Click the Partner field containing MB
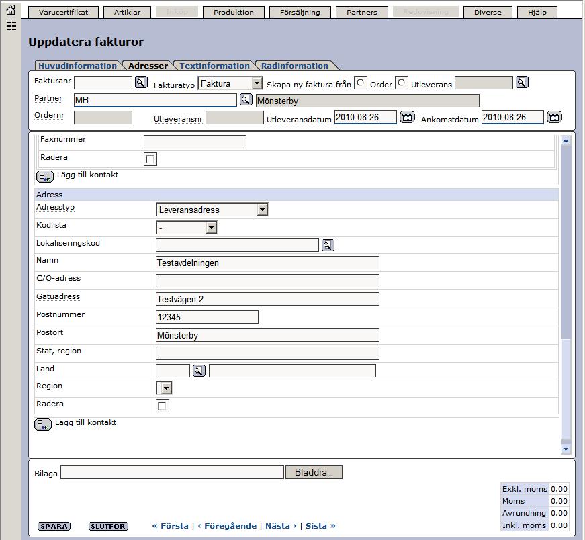This screenshot has width=585, height=540. (x=155, y=100)
